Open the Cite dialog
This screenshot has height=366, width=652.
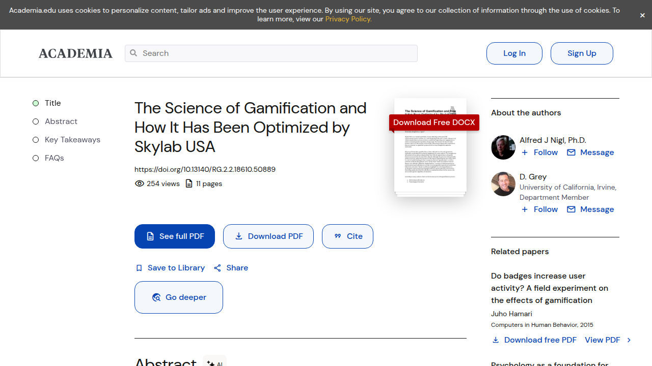coord(347,236)
